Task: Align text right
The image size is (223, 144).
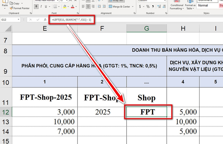Action: [93, 6]
